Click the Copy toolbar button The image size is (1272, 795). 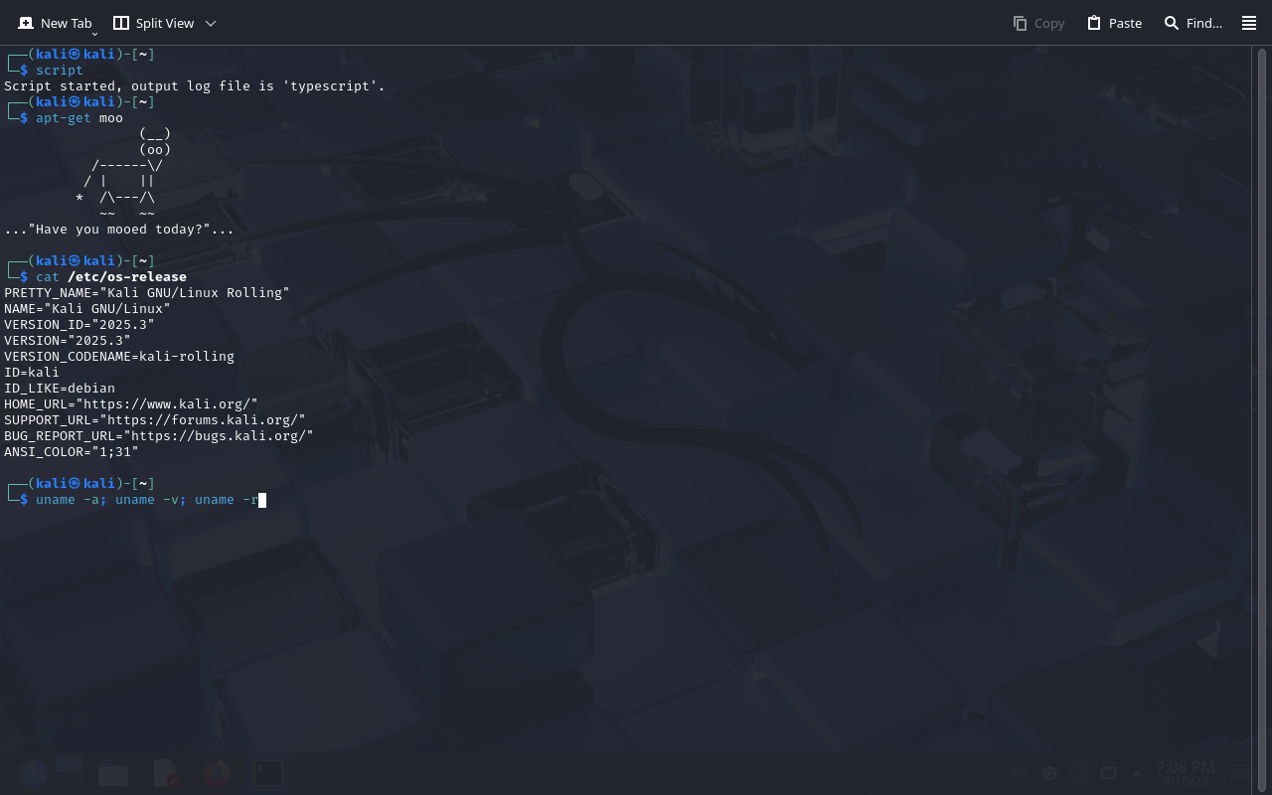click(x=1038, y=23)
